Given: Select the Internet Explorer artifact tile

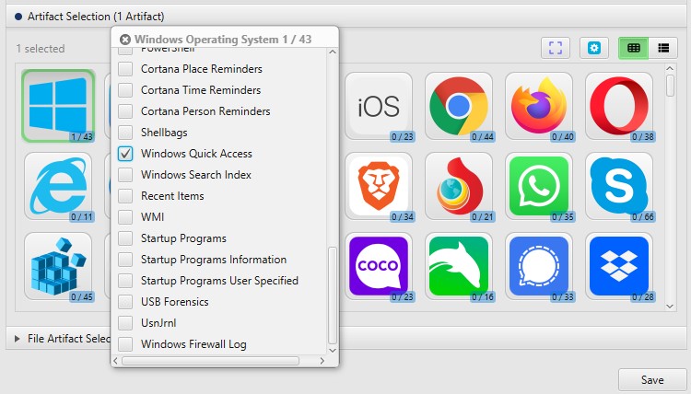Looking at the screenshot, I should pos(58,186).
